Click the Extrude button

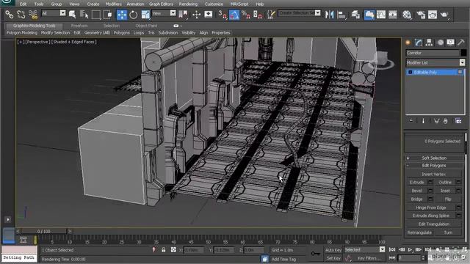[416, 183]
